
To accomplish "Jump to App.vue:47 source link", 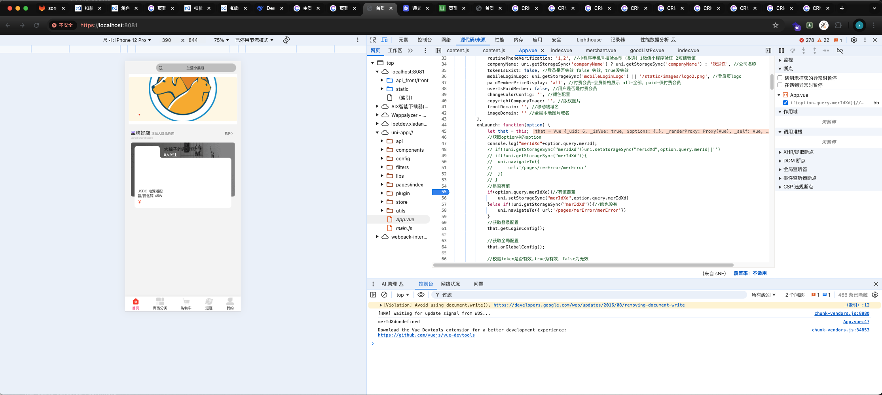I will 856,322.
